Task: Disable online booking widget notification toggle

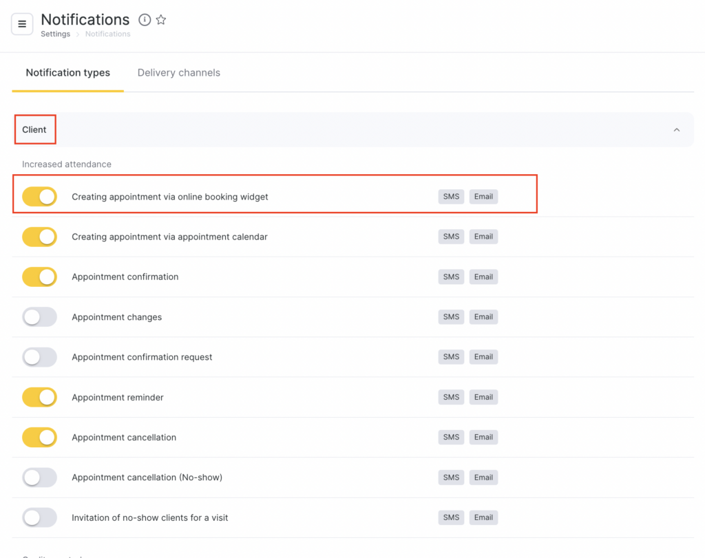Action: coord(40,197)
